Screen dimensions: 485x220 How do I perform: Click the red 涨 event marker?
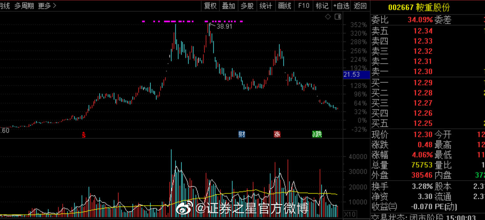pyautogui.click(x=277, y=134)
